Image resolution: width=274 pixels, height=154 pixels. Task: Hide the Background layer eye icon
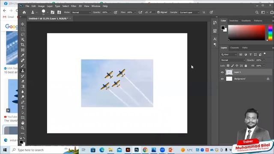coord(222,79)
